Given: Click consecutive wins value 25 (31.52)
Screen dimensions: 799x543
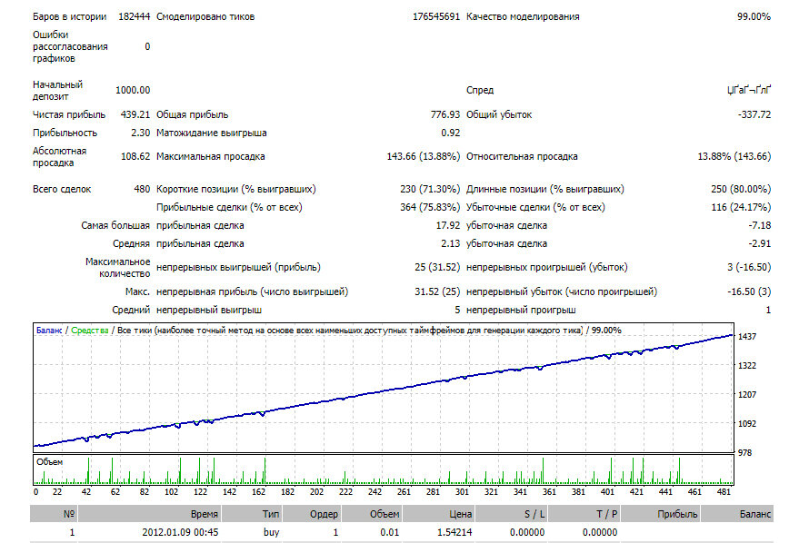Looking at the screenshot, I should point(437,267).
